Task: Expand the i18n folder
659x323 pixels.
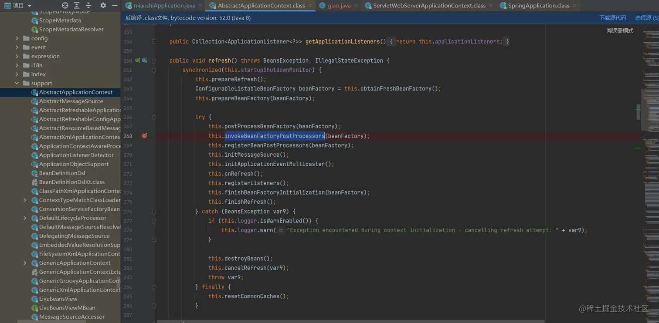Action: point(17,65)
